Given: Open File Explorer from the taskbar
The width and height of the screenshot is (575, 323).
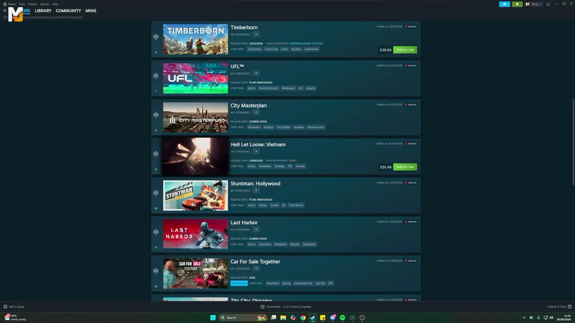Looking at the screenshot, I should coord(283,318).
